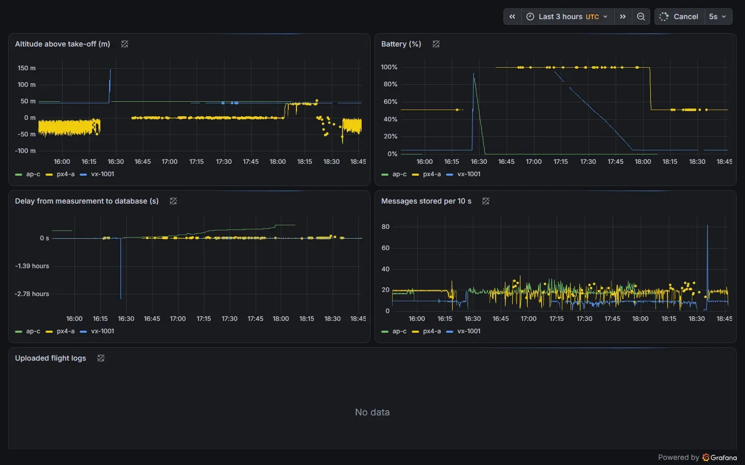Click the crossed-link icon on Delay panel
Screen dimensions: 745x465
tap(173, 201)
